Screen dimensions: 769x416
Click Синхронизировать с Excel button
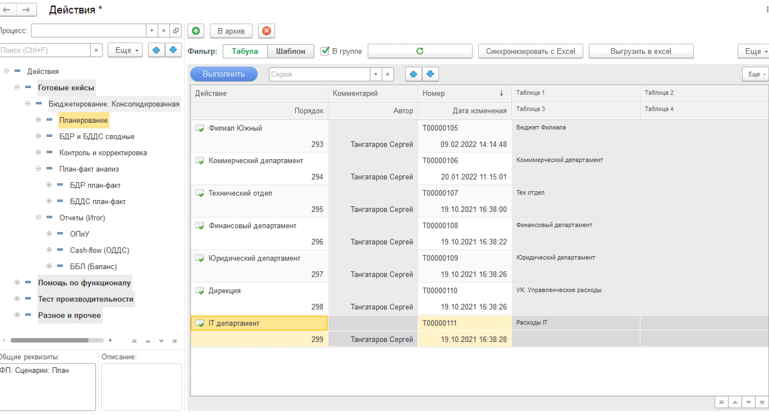[x=530, y=51]
